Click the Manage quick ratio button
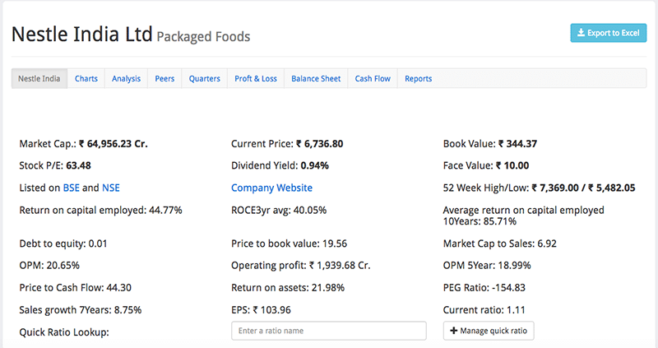Image resolution: width=658 pixels, height=348 pixels. pos(489,331)
